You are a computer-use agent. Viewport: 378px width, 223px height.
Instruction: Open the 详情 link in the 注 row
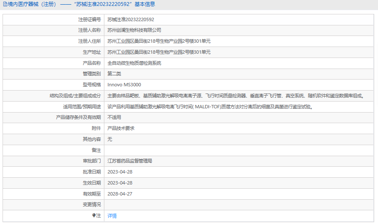tap(112, 216)
